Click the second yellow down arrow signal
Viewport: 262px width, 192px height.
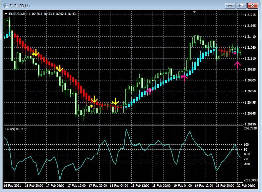coord(60,69)
